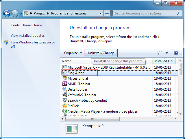
Task: Select the NexGen Media Player entry
Action: (119, 111)
